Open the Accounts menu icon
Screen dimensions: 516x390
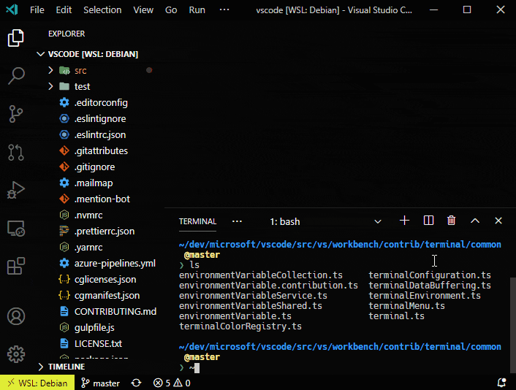pyautogui.click(x=16, y=316)
